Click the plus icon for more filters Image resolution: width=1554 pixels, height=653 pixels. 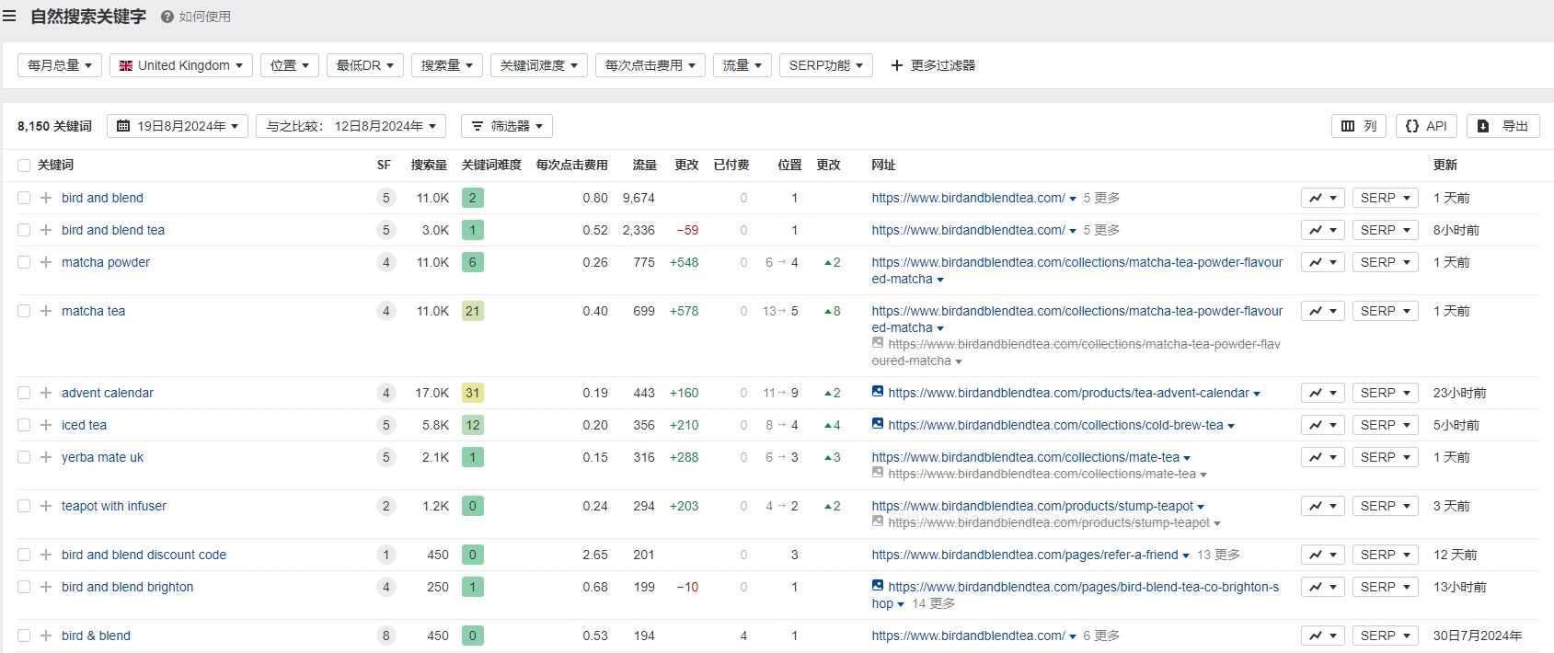(897, 65)
